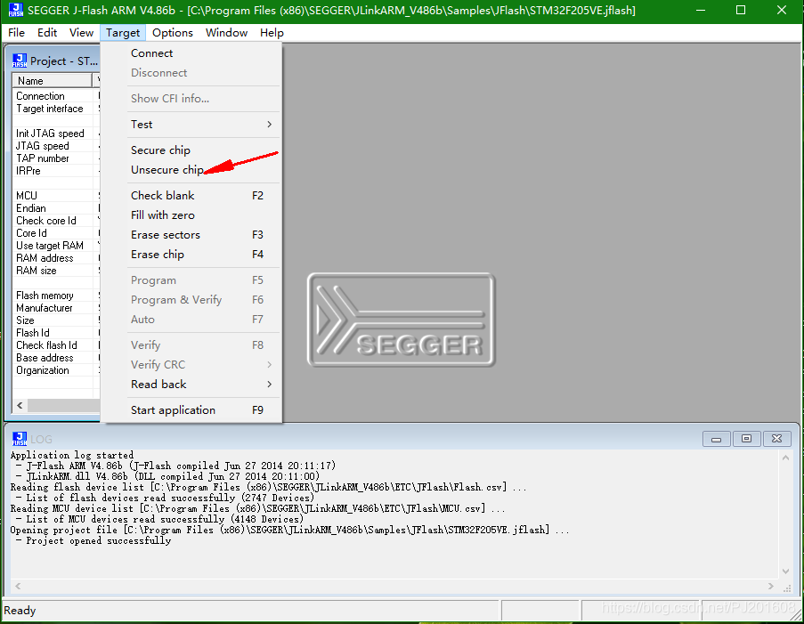Click the Ready status bar text
804x624 pixels.
(x=20, y=610)
